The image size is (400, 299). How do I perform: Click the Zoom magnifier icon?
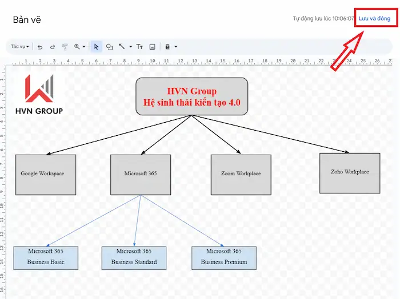77,47
